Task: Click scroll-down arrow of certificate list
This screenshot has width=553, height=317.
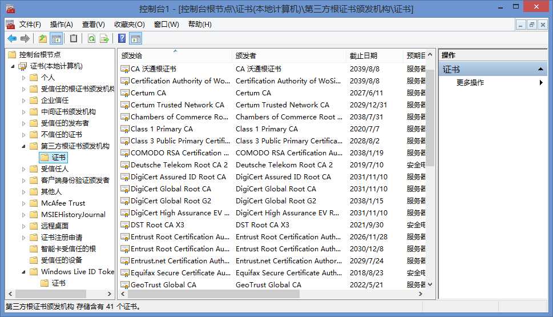Action: pos(430,284)
